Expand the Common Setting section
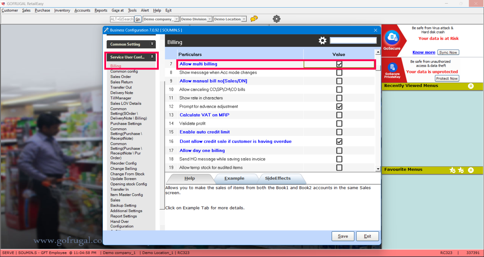Viewport: 484px width, 257px height. click(152, 44)
